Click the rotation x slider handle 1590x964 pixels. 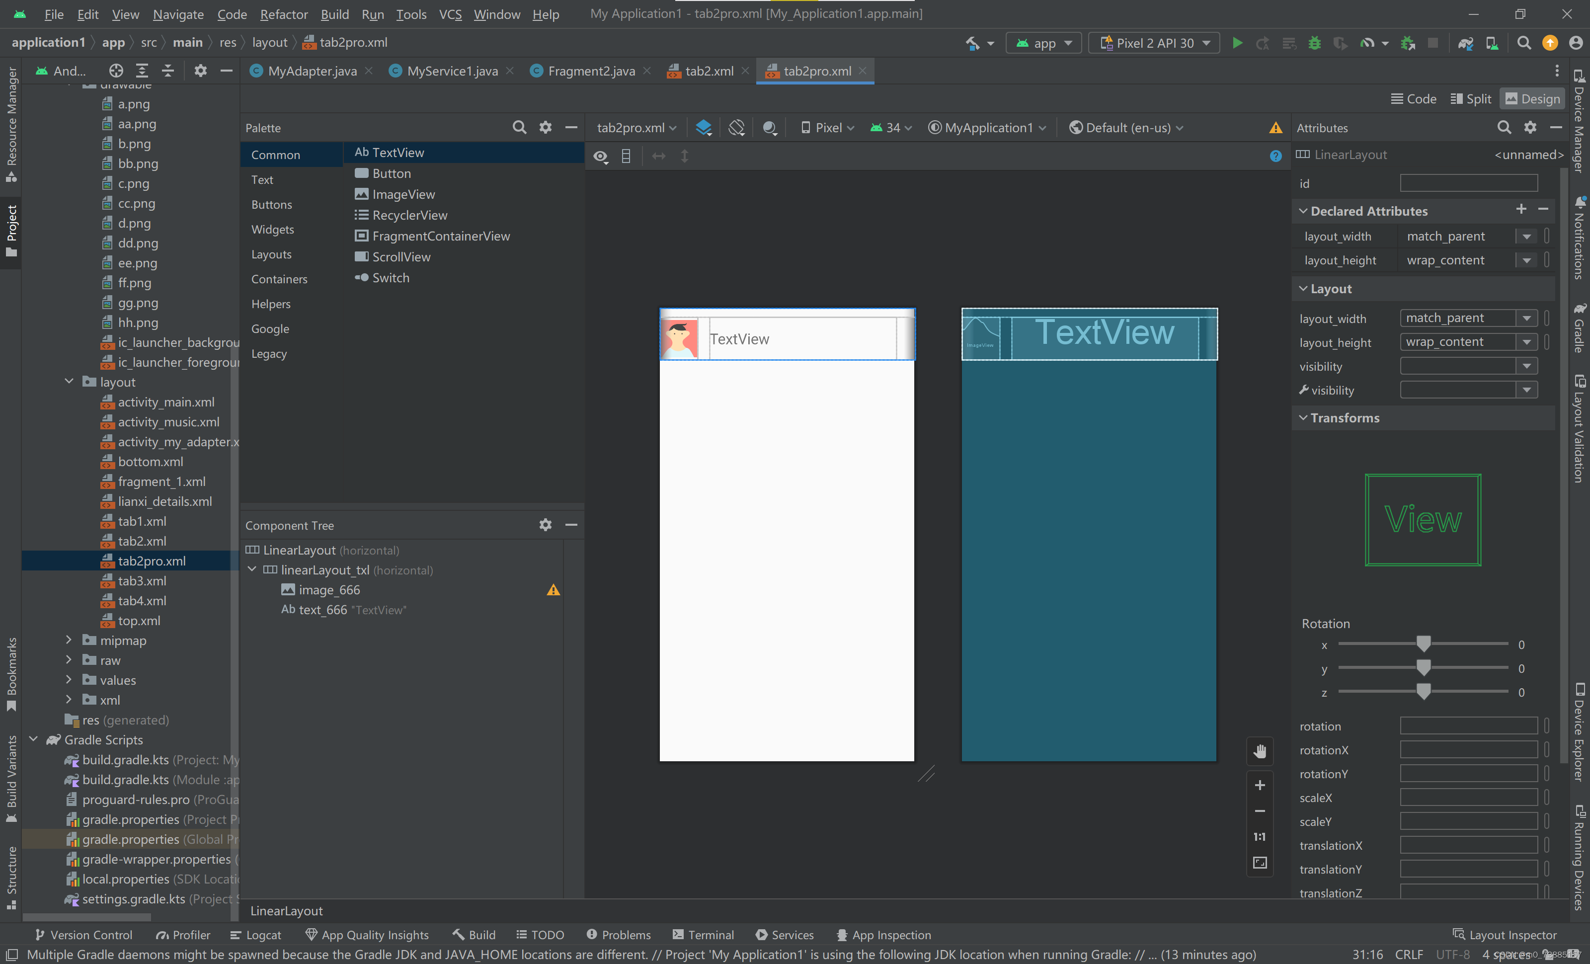1424,644
